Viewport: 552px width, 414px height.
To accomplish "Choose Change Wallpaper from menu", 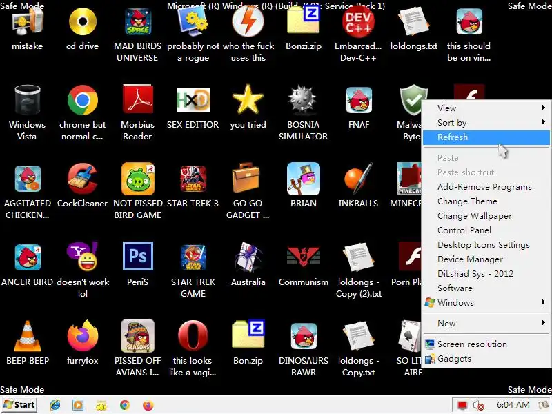I will pos(486,216).
